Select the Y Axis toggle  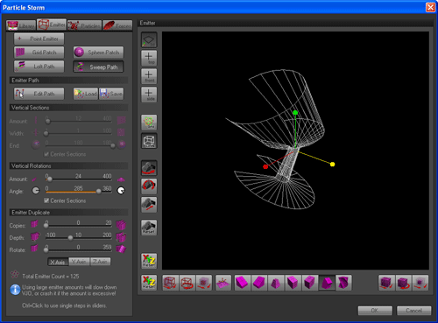[x=79, y=262]
